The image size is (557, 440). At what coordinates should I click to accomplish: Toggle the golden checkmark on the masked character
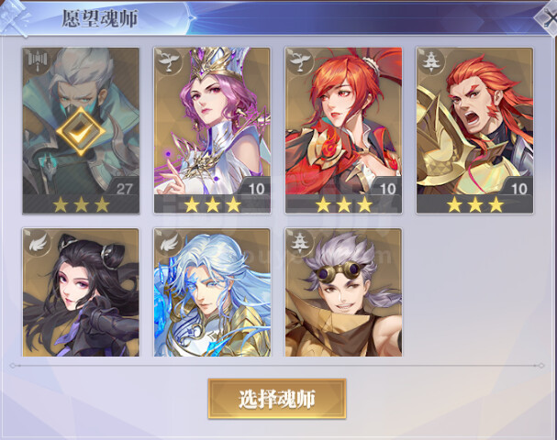click(81, 131)
